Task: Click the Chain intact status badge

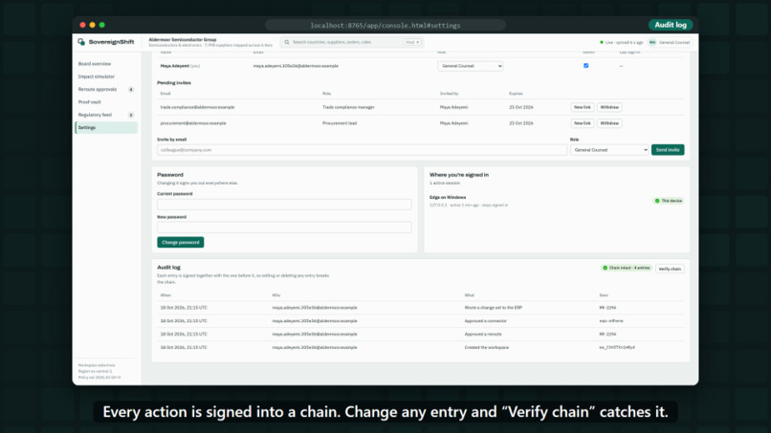Action: click(x=627, y=268)
